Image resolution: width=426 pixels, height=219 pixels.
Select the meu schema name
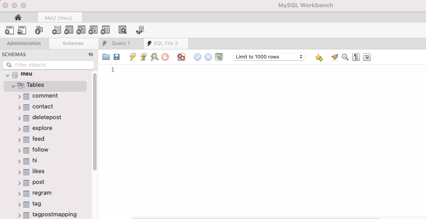click(x=27, y=74)
